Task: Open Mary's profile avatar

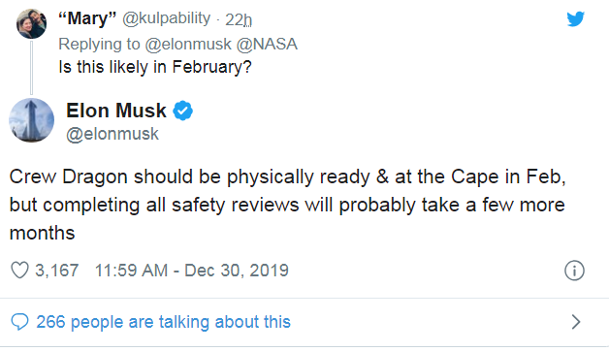Action: 31,23
